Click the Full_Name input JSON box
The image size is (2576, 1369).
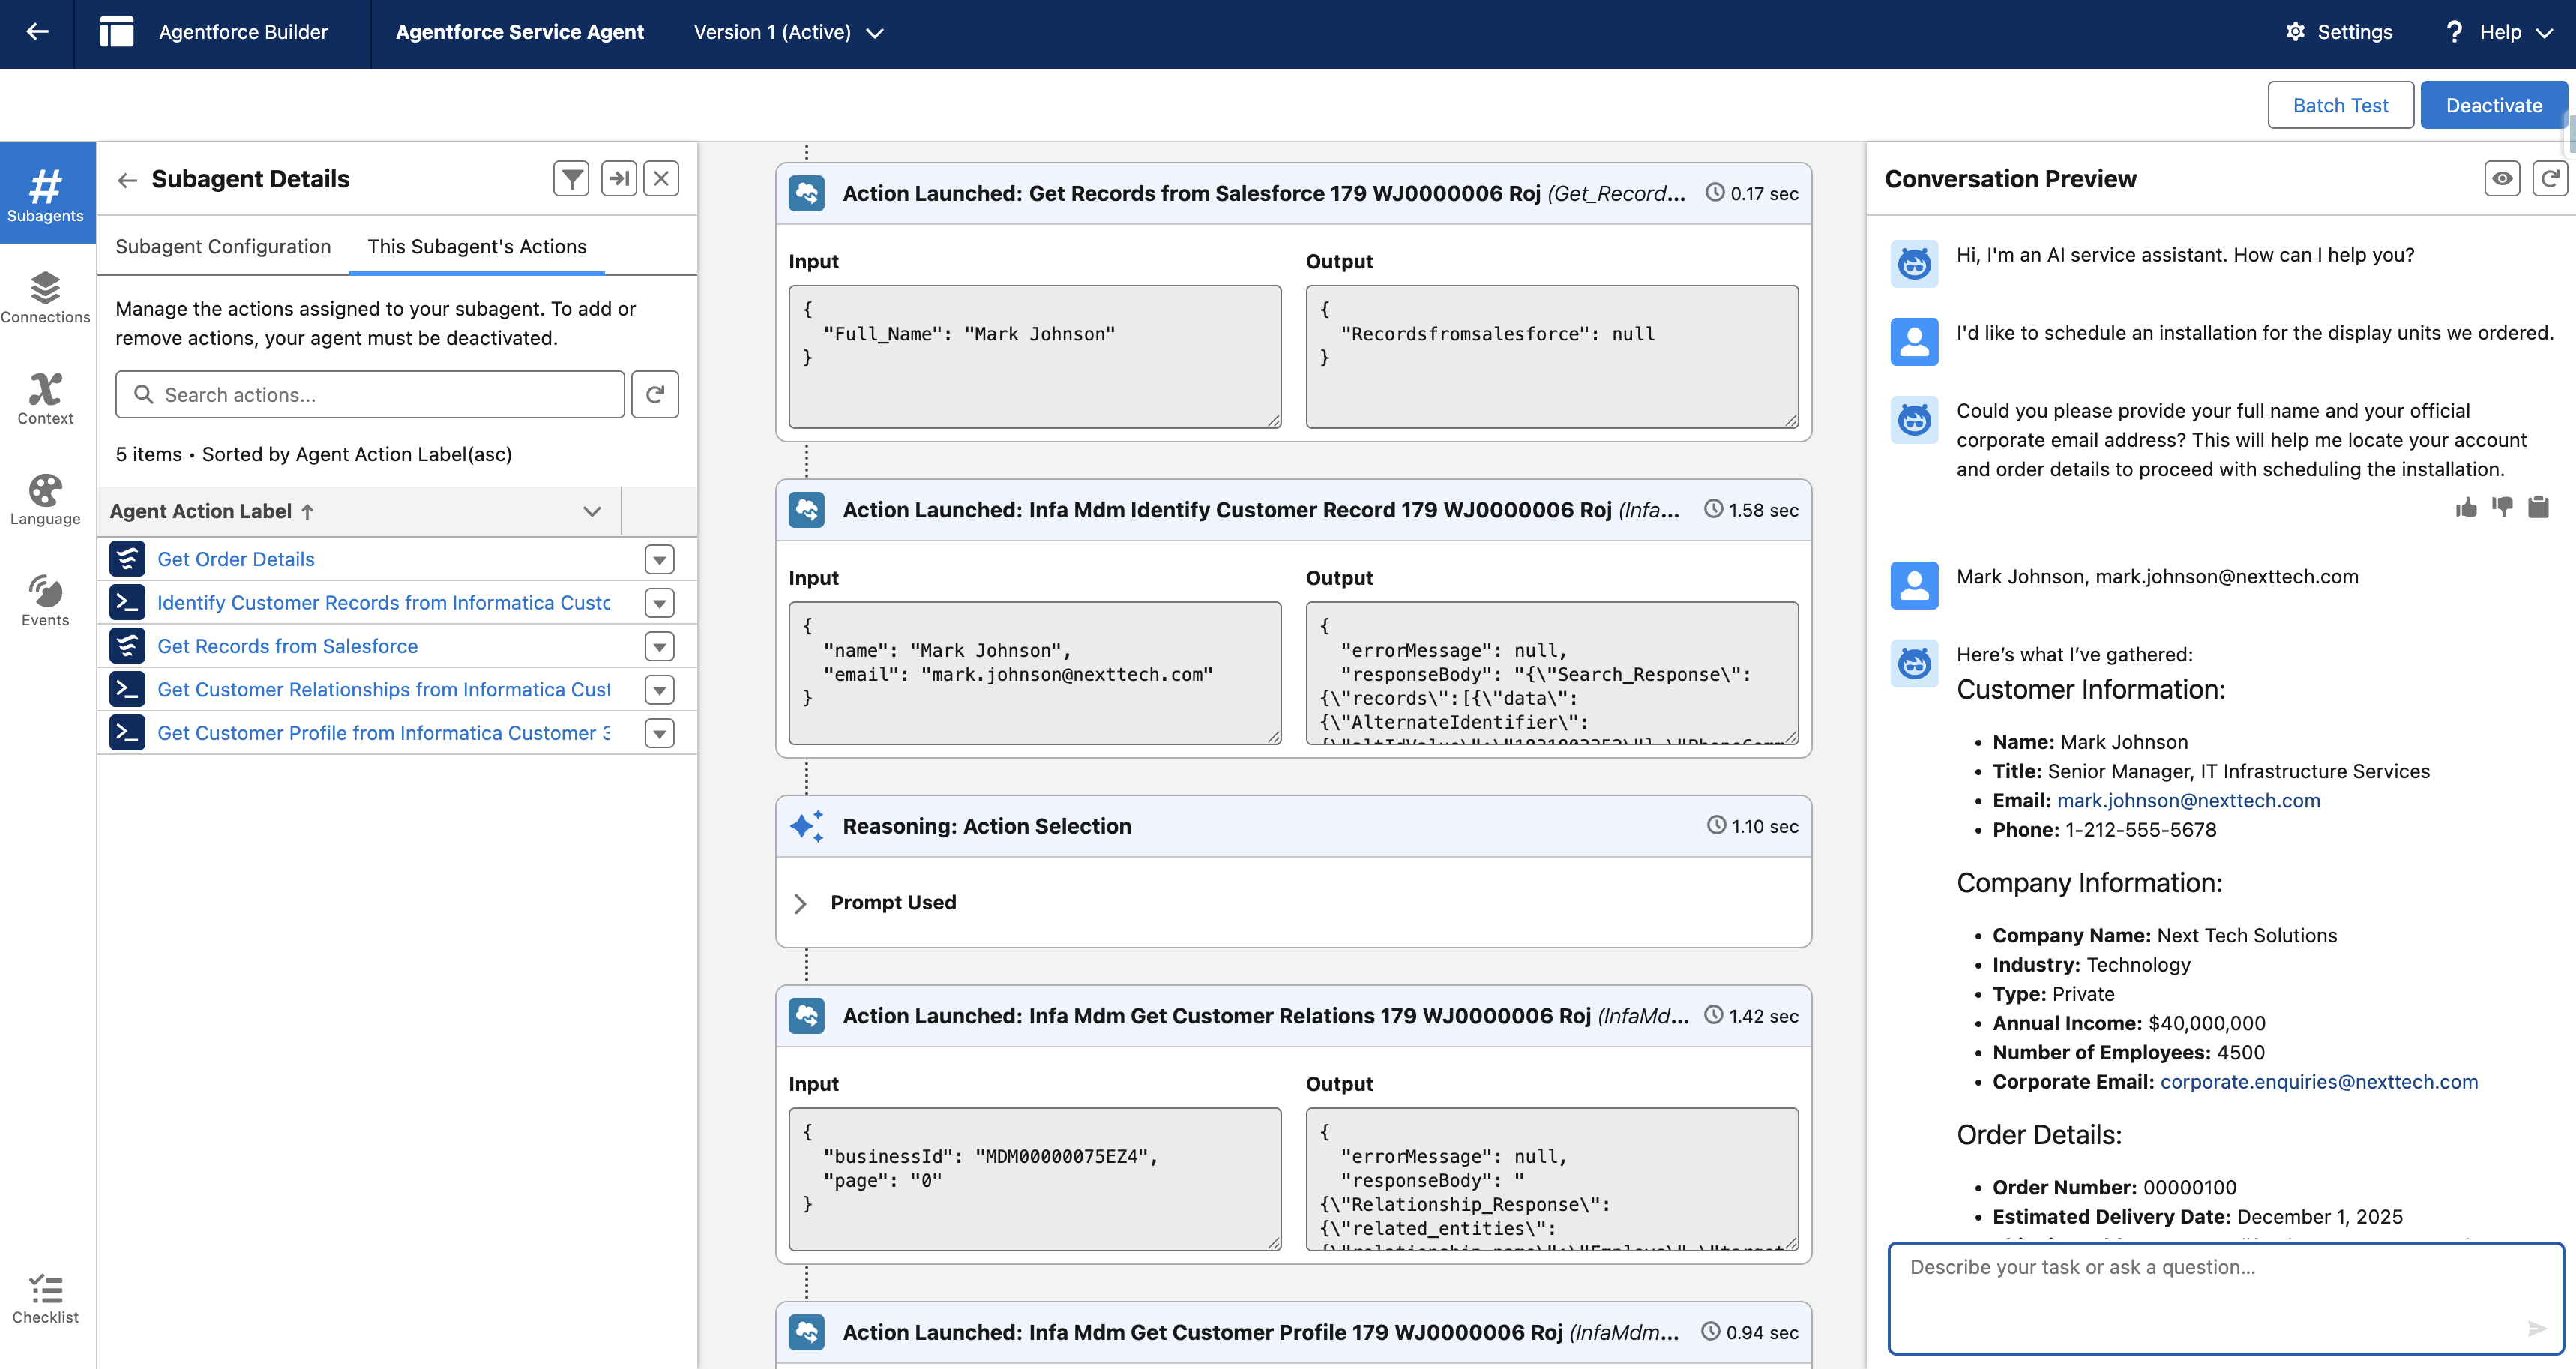point(1035,357)
